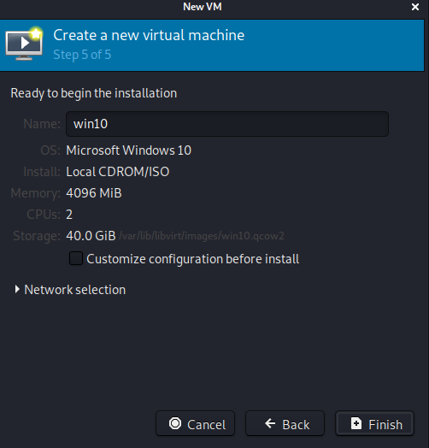
Task: Click the Local CDROM/ISO install value
Action: (118, 172)
